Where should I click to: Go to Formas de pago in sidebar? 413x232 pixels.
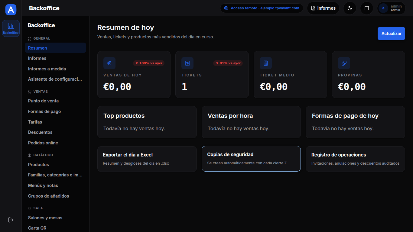click(56, 111)
